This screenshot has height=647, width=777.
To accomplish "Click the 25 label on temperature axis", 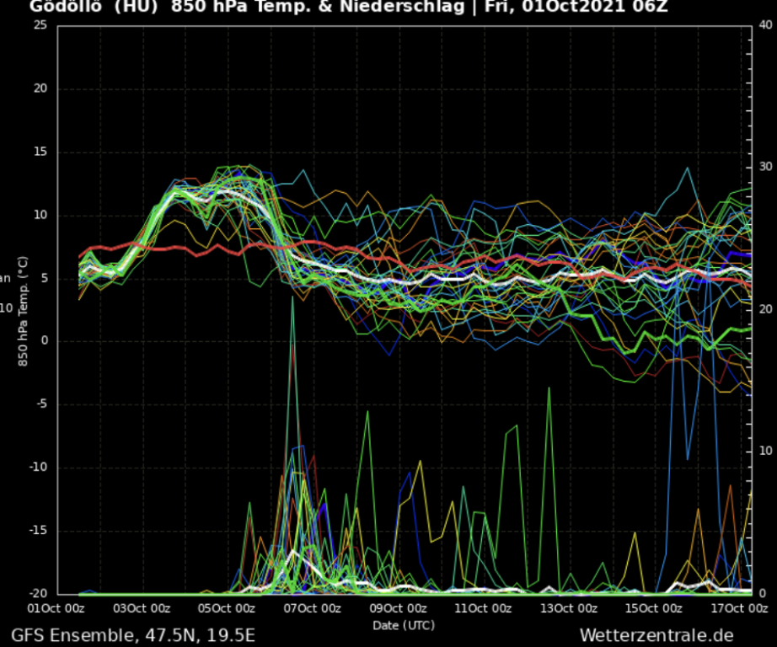I will click(40, 25).
